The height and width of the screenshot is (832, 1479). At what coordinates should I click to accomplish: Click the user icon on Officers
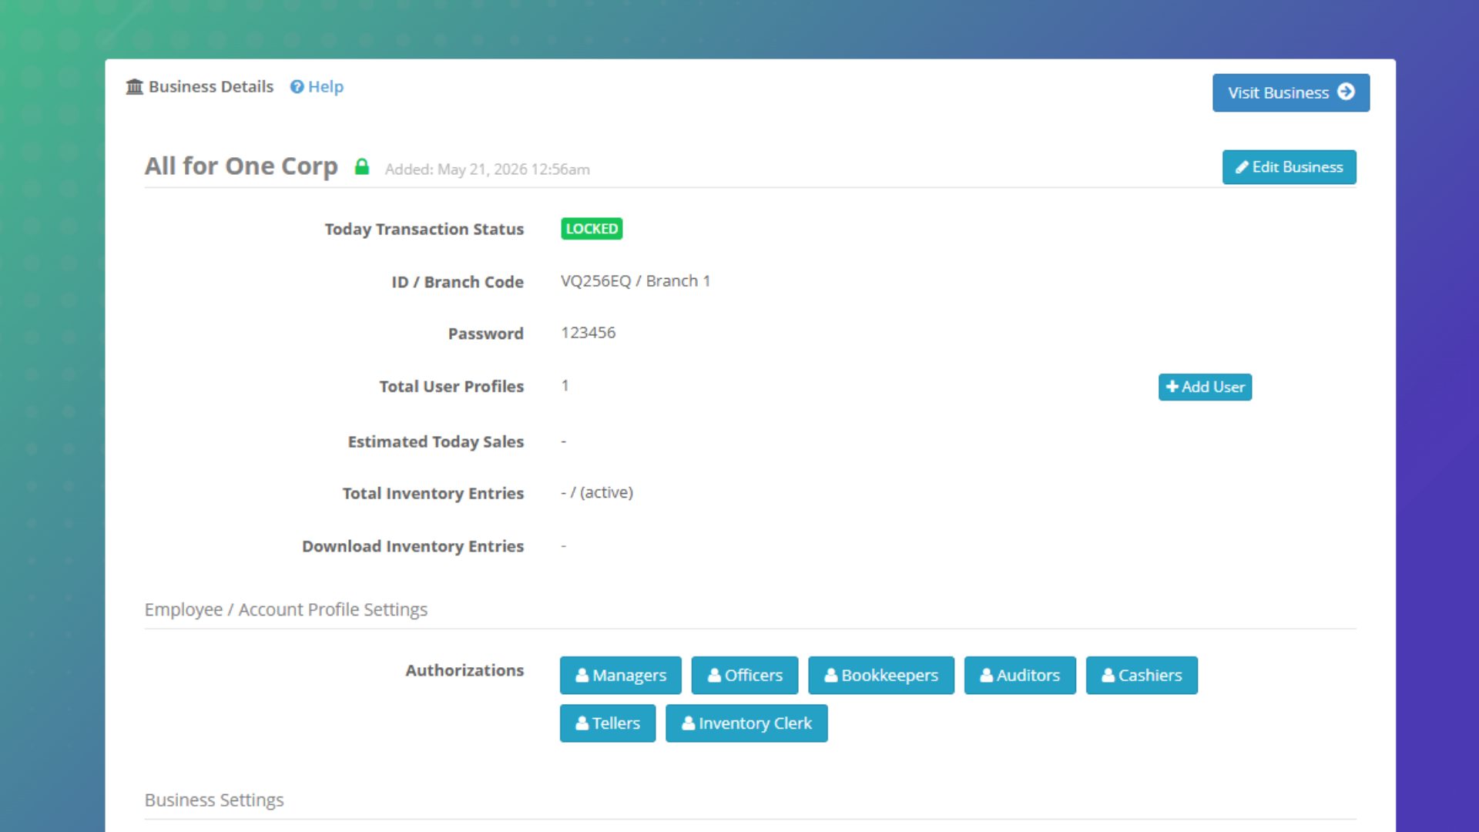715,676
